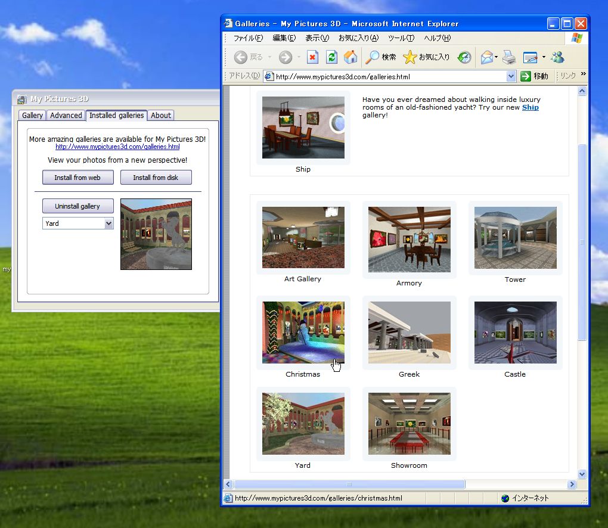This screenshot has width=608, height=528.
Task: Open the Yard gallery selection dropdown
Action: 109,223
